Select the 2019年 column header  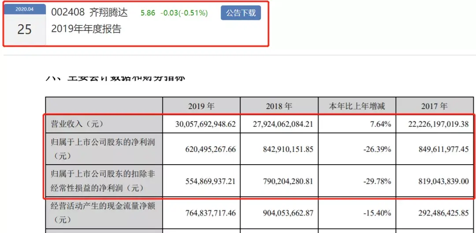[201, 106]
